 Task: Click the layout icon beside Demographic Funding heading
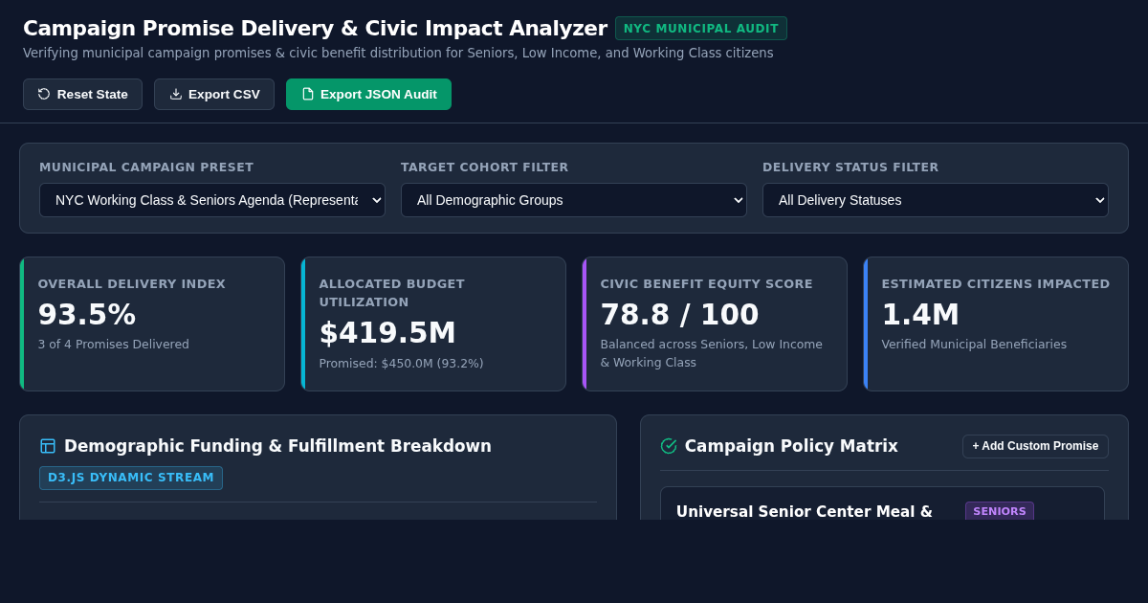[48, 446]
